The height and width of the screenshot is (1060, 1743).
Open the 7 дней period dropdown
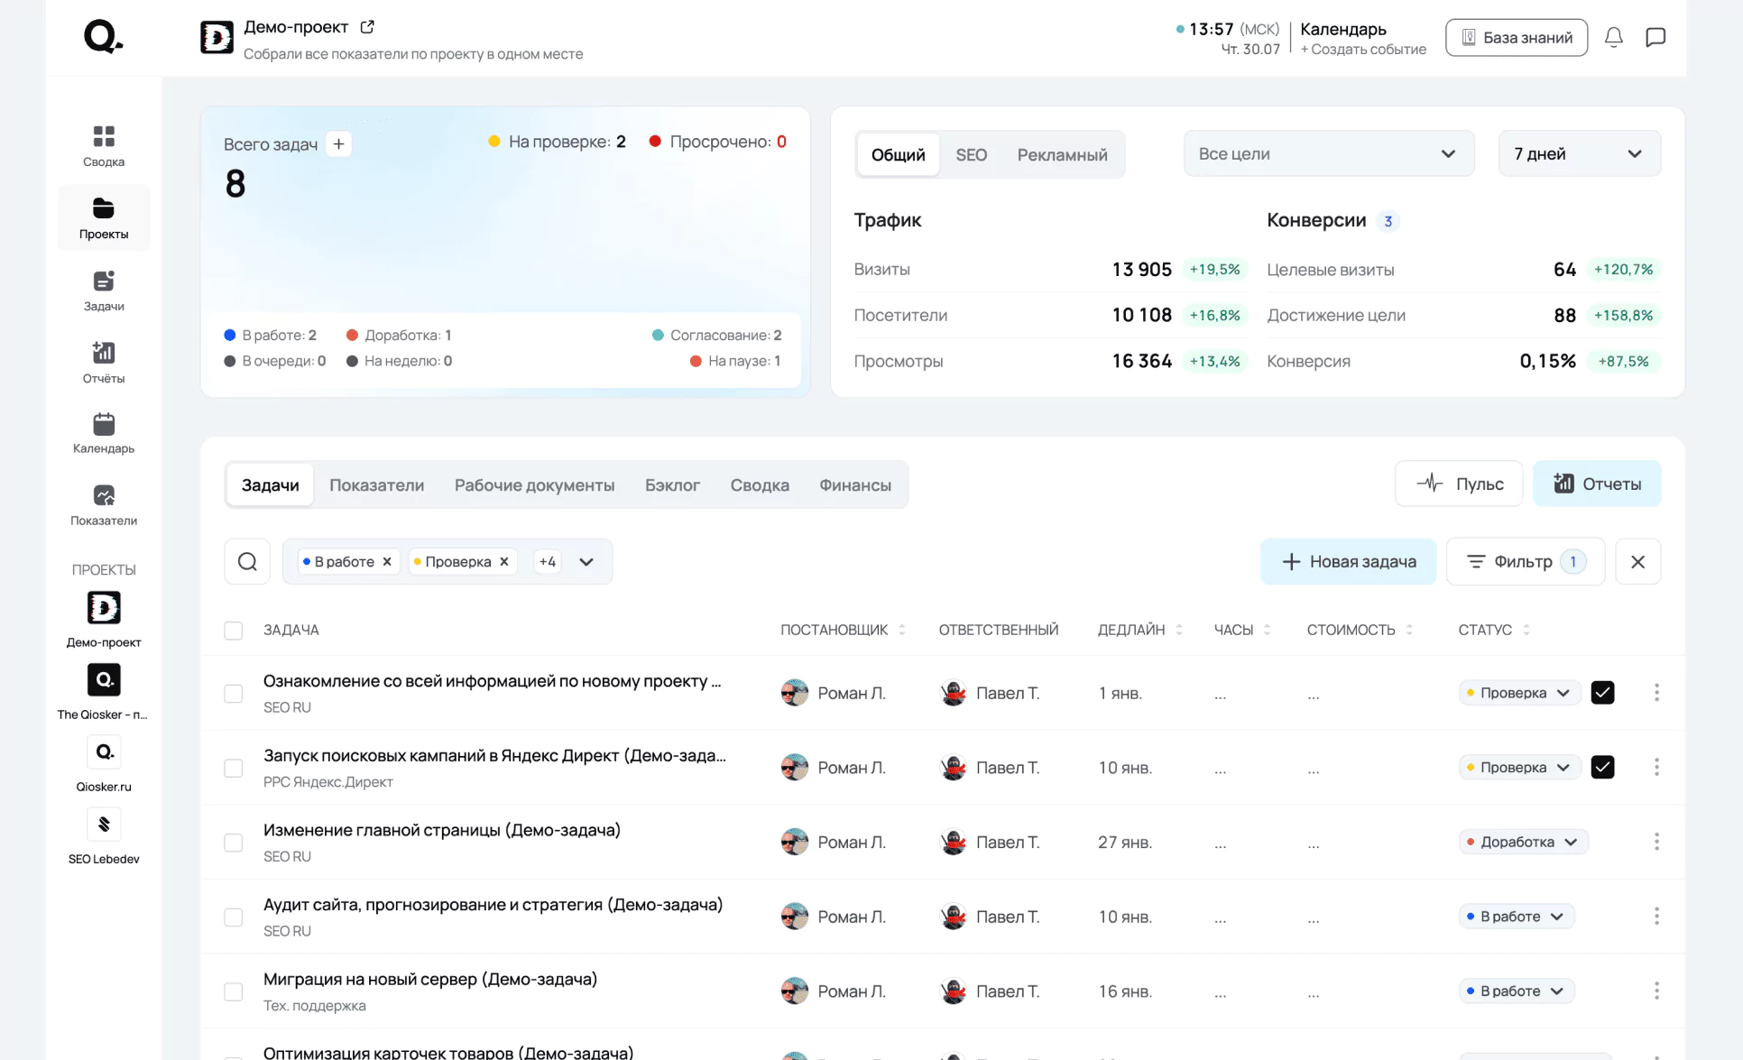pos(1580,153)
